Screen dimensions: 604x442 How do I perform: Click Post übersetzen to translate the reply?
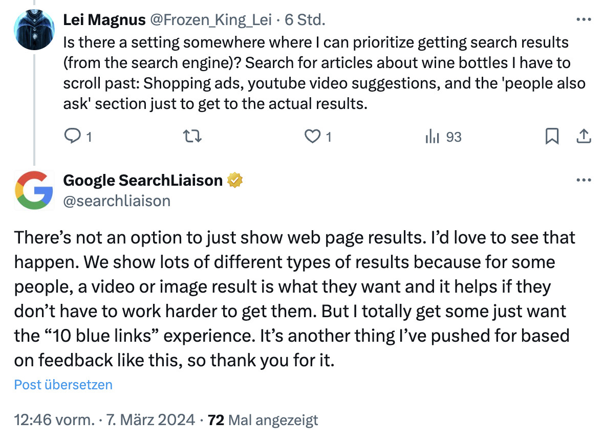(62, 385)
